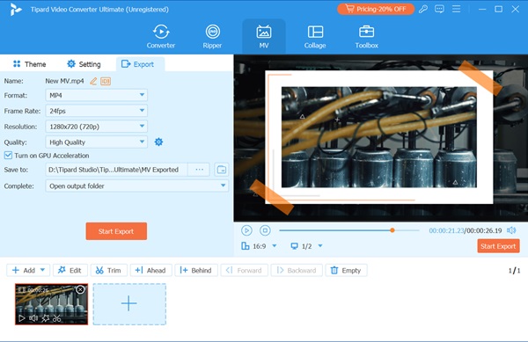
Task: Switch to the Setting tab
Action: (x=84, y=64)
